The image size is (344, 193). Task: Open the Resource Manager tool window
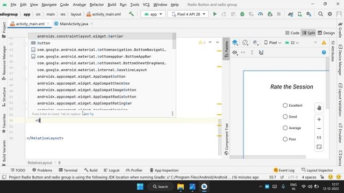click(x=4, y=63)
